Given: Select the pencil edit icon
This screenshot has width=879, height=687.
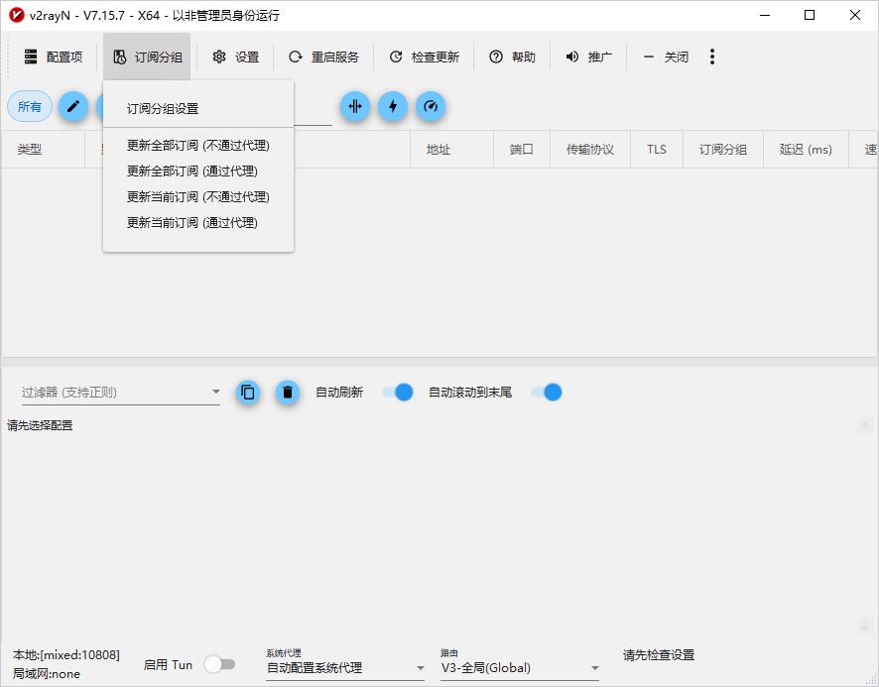Looking at the screenshot, I should (72, 106).
